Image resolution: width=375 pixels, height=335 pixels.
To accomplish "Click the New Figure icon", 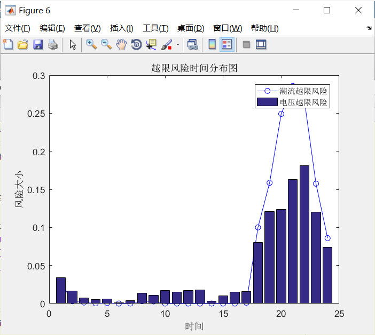I will pos(8,44).
